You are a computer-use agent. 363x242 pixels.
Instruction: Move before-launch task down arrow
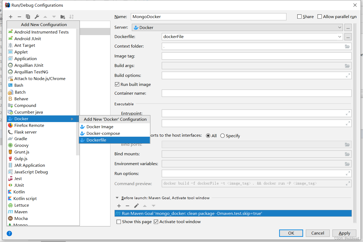(x=154, y=206)
